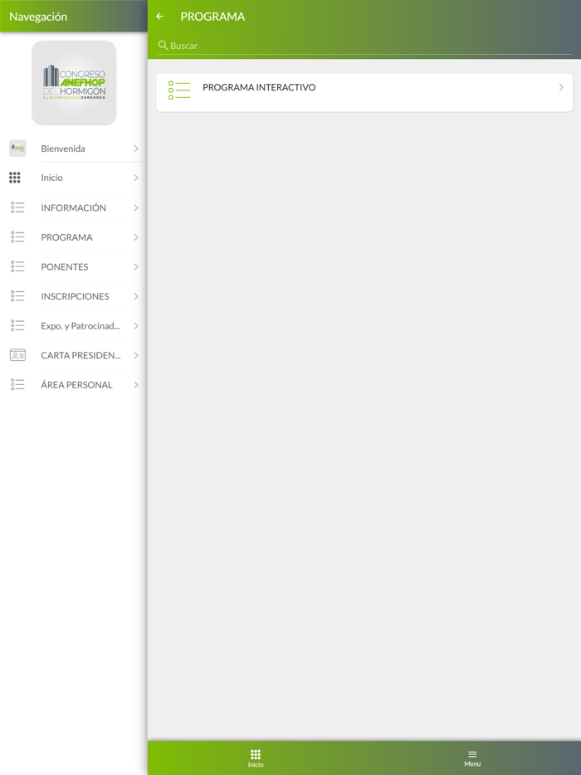The image size is (581, 775).
Task: Click the CARTA PRESIDEN... card icon
Action: point(17,355)
